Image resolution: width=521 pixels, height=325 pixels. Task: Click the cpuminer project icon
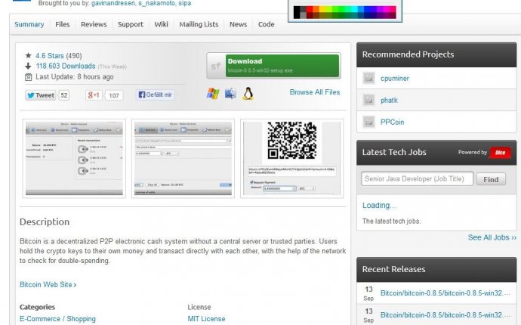(368, 78)
